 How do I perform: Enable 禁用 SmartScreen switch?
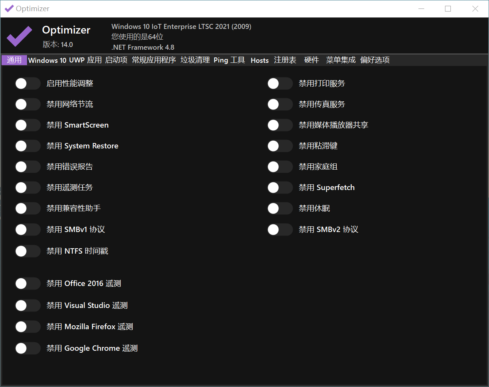pyautogui.click(x=28, y=125)
